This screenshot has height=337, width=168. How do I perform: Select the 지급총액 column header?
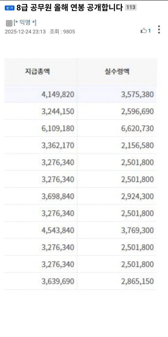[x=38, y=72]
